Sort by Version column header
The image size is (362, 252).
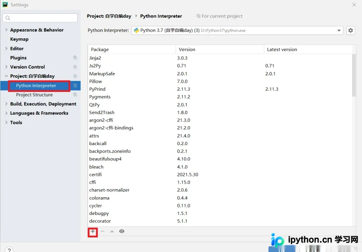(220, 49)
